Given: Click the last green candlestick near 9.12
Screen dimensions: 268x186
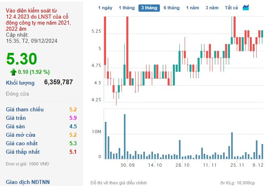Looking at the screenshot, I should coord(262,34).
